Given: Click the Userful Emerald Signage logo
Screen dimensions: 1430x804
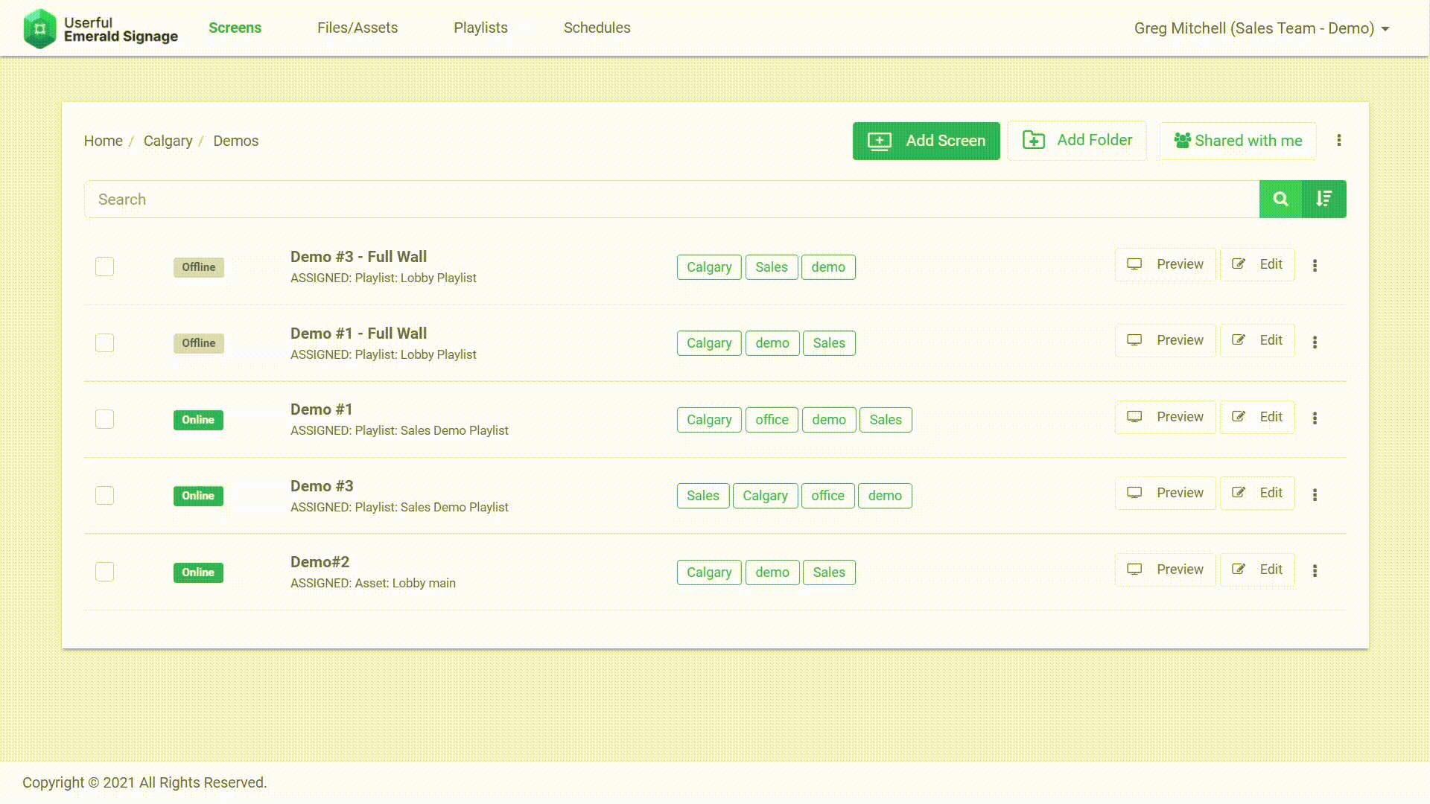Looking at the screenshot, I should click(101, 29).
